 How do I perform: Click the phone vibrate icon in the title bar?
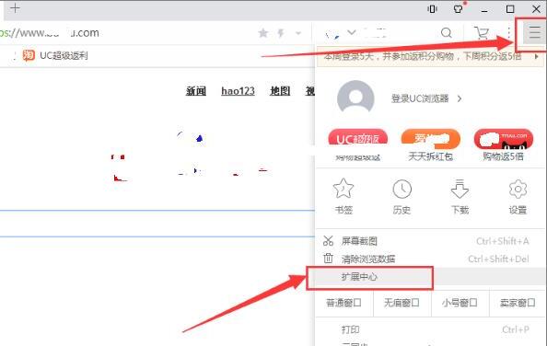point(432,8)
